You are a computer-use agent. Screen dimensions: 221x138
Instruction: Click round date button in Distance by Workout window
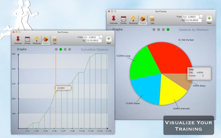point(201,16)
